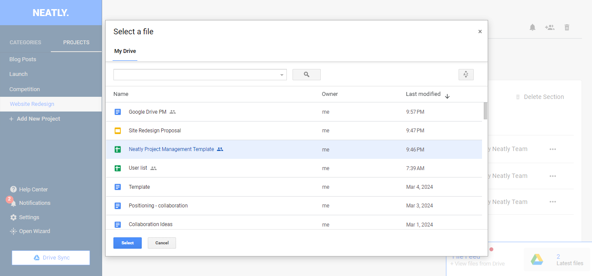Open the three-dots menu on first task row
The image size is (592, 276).
pyautogui.click(x=552, y=149)
